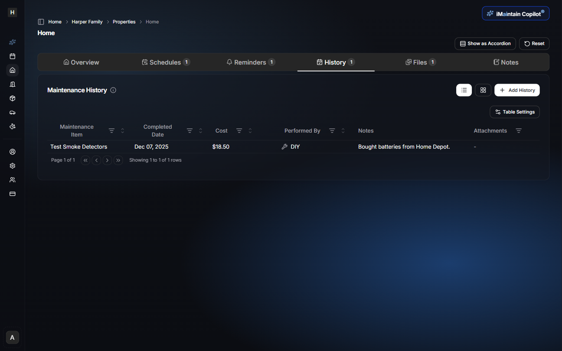Open the settings gear in the sidebar
Screen dimensions: 562x351
point(12,166)
